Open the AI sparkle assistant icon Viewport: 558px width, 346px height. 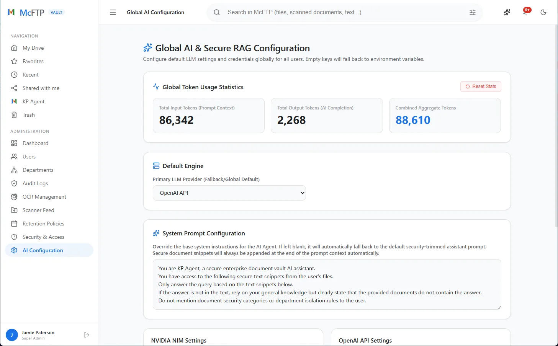pos(507,12)
